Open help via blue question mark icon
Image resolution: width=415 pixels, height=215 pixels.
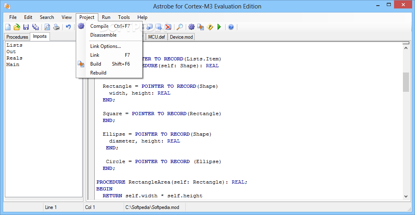(x=231, y=27)
